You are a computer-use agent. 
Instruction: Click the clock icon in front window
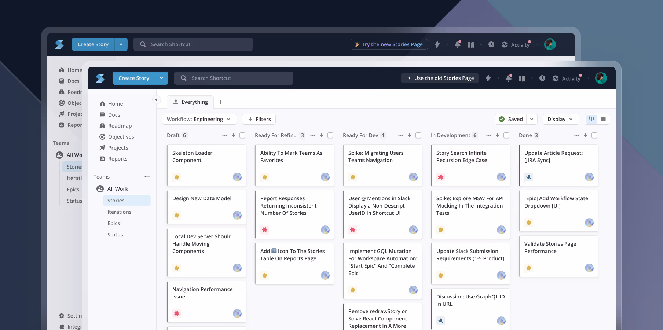[x=542, y=78]
